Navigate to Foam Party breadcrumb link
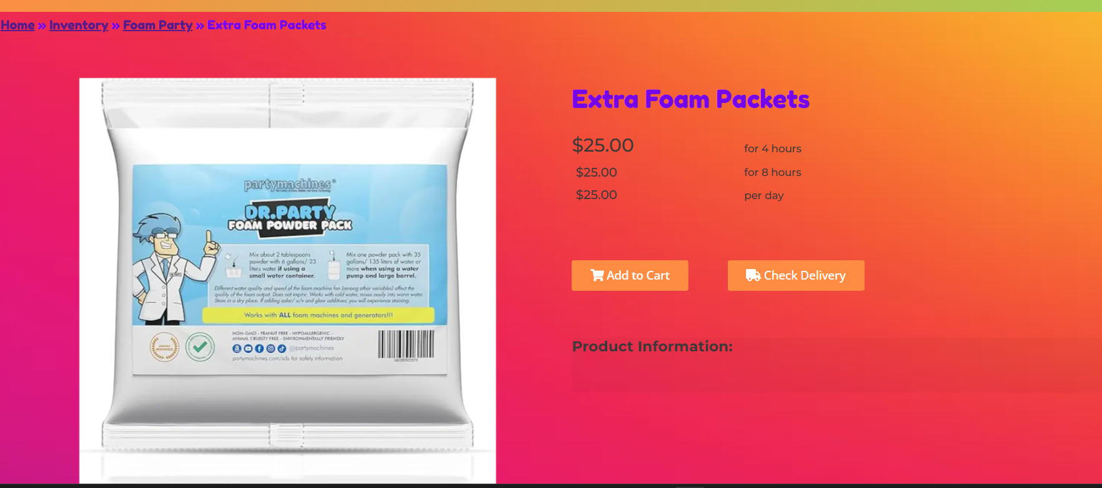This screenshot has height=488, width=1102. [157, 25]
